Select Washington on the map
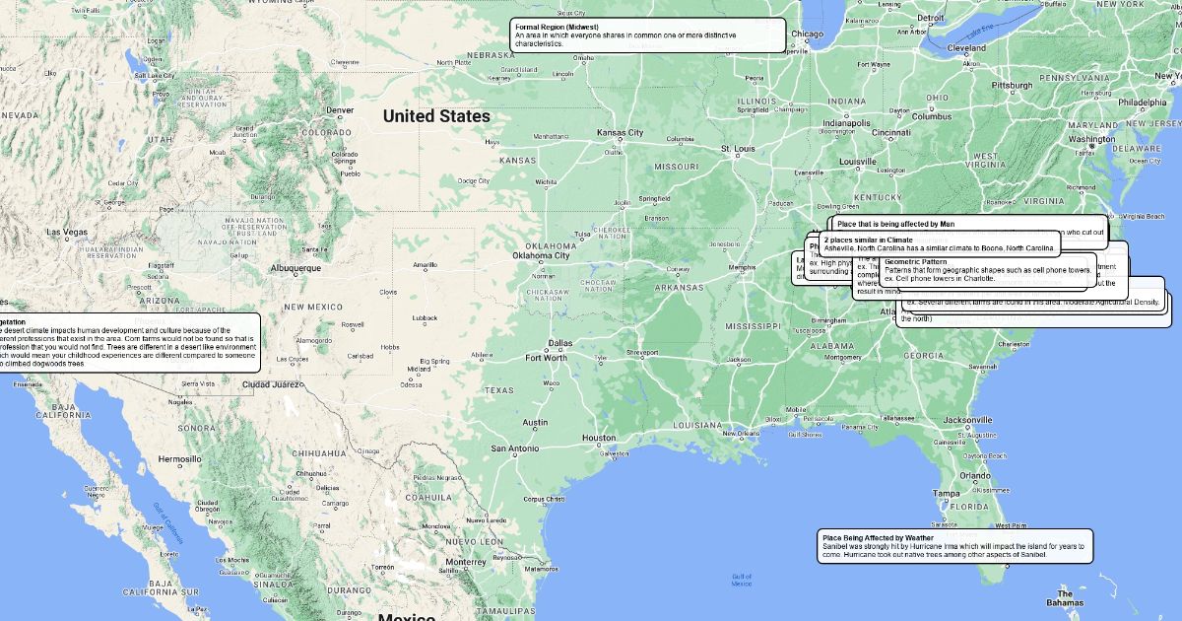The image size is (1182, 621). pyautogui.click(x=1091, y=139)
